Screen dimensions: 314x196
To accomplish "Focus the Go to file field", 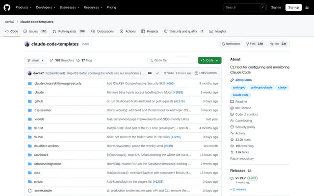I will click(172, 60).
